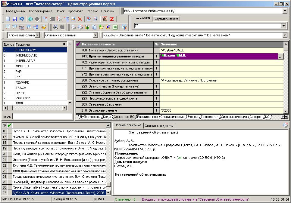Toggle the mark box for record 24

pos(9,177)
